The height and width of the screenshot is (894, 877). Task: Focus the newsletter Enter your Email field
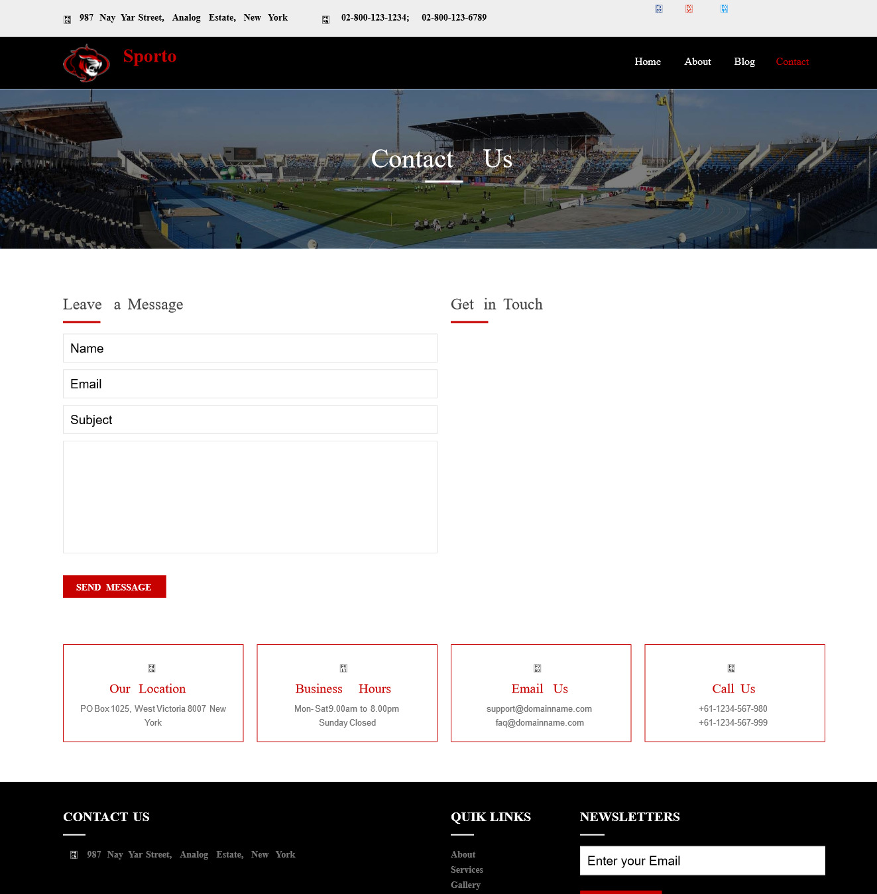(x=703, y=860)
